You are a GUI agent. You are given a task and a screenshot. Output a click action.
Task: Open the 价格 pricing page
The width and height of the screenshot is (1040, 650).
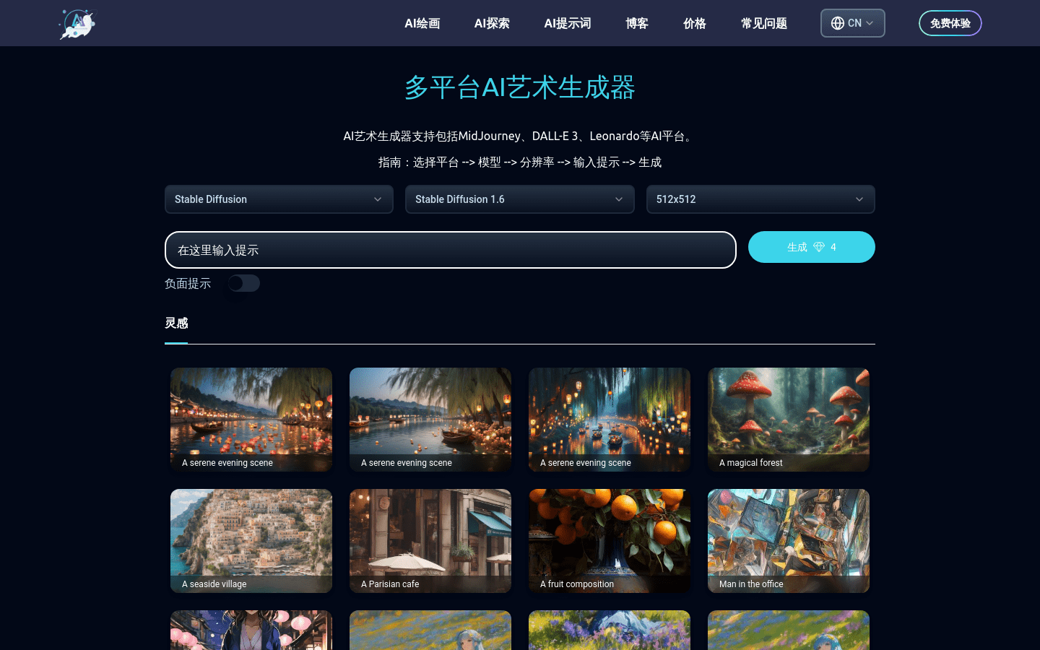click(x=695, y=23)
